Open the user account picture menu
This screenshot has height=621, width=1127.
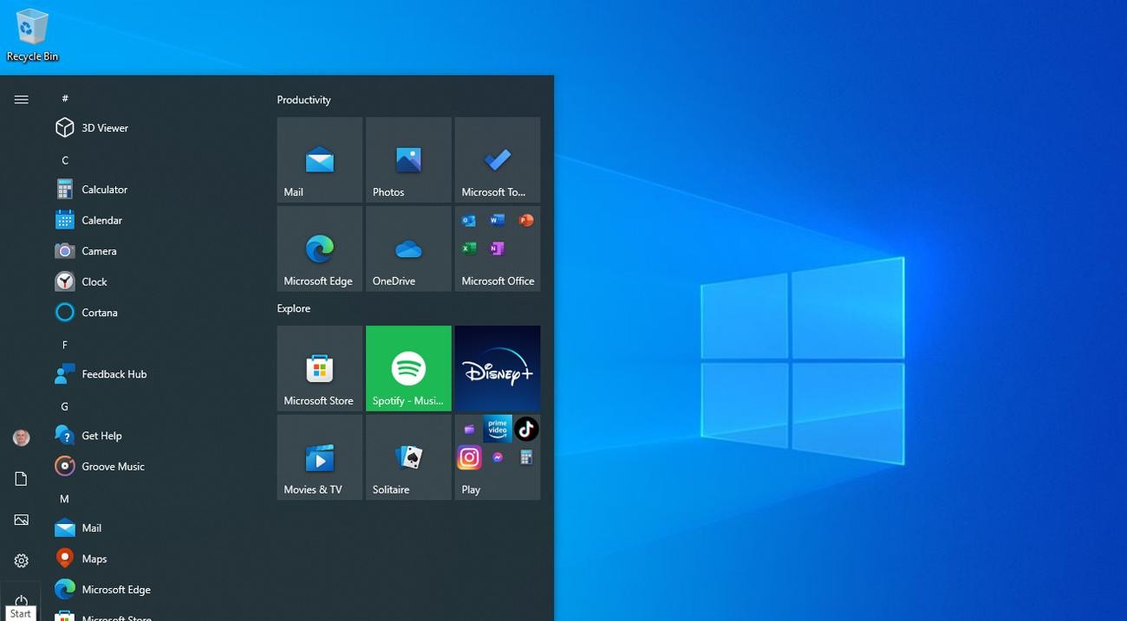21,437
